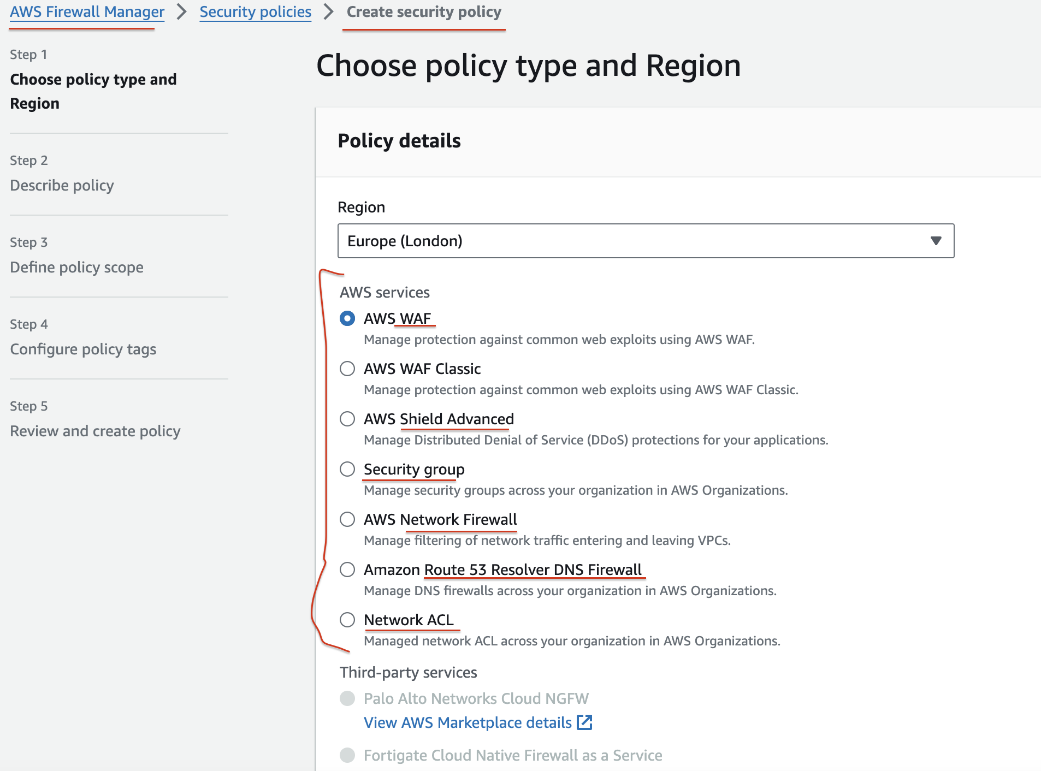Select Palo Alto Networks Cloud NGFW option
The width and height of the screenshot is (1041, 771).
click(347, 698)
